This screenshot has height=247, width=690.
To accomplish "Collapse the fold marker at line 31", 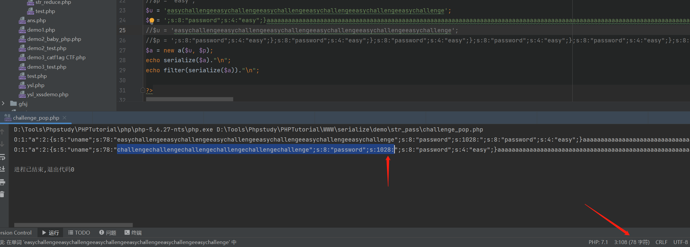I will pos(143,90).
